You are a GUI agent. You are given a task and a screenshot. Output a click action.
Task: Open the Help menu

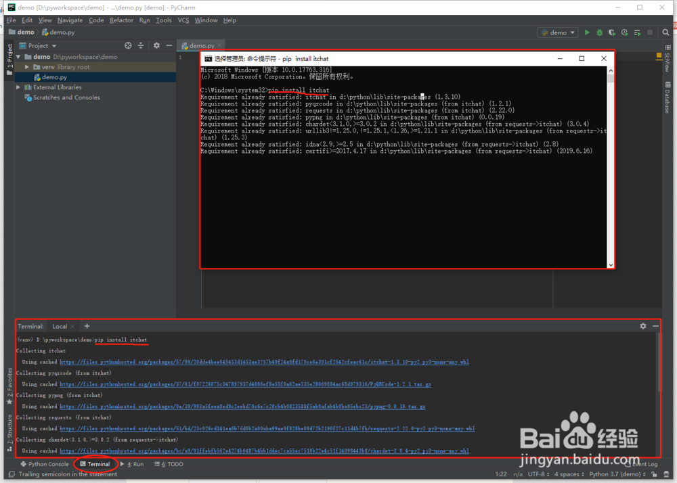click(230, 20)
